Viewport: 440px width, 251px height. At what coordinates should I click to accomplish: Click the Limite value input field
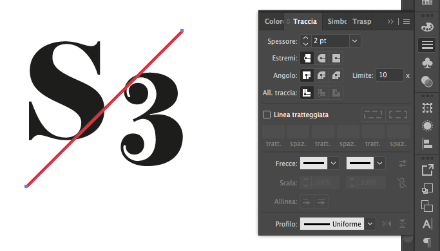(390, 75)
